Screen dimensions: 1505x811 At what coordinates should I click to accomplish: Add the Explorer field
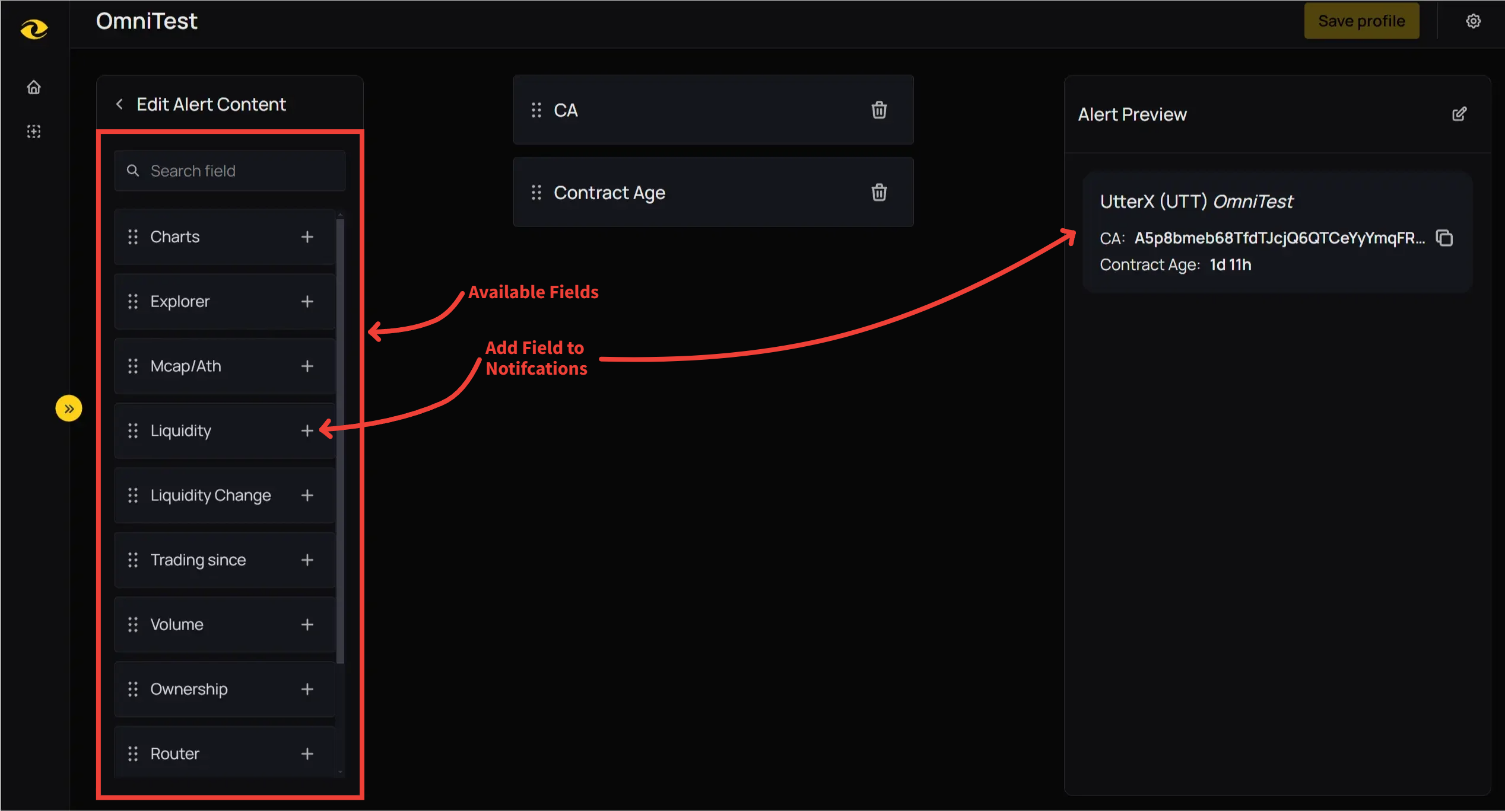(x=307, y=301)
